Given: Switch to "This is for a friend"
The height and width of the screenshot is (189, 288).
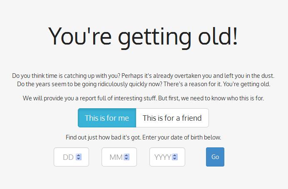Looking at the screenshot, I should point(172,118).
